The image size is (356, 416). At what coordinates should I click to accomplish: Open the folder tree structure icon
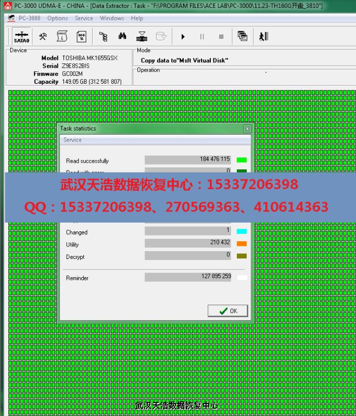point(103,36)
